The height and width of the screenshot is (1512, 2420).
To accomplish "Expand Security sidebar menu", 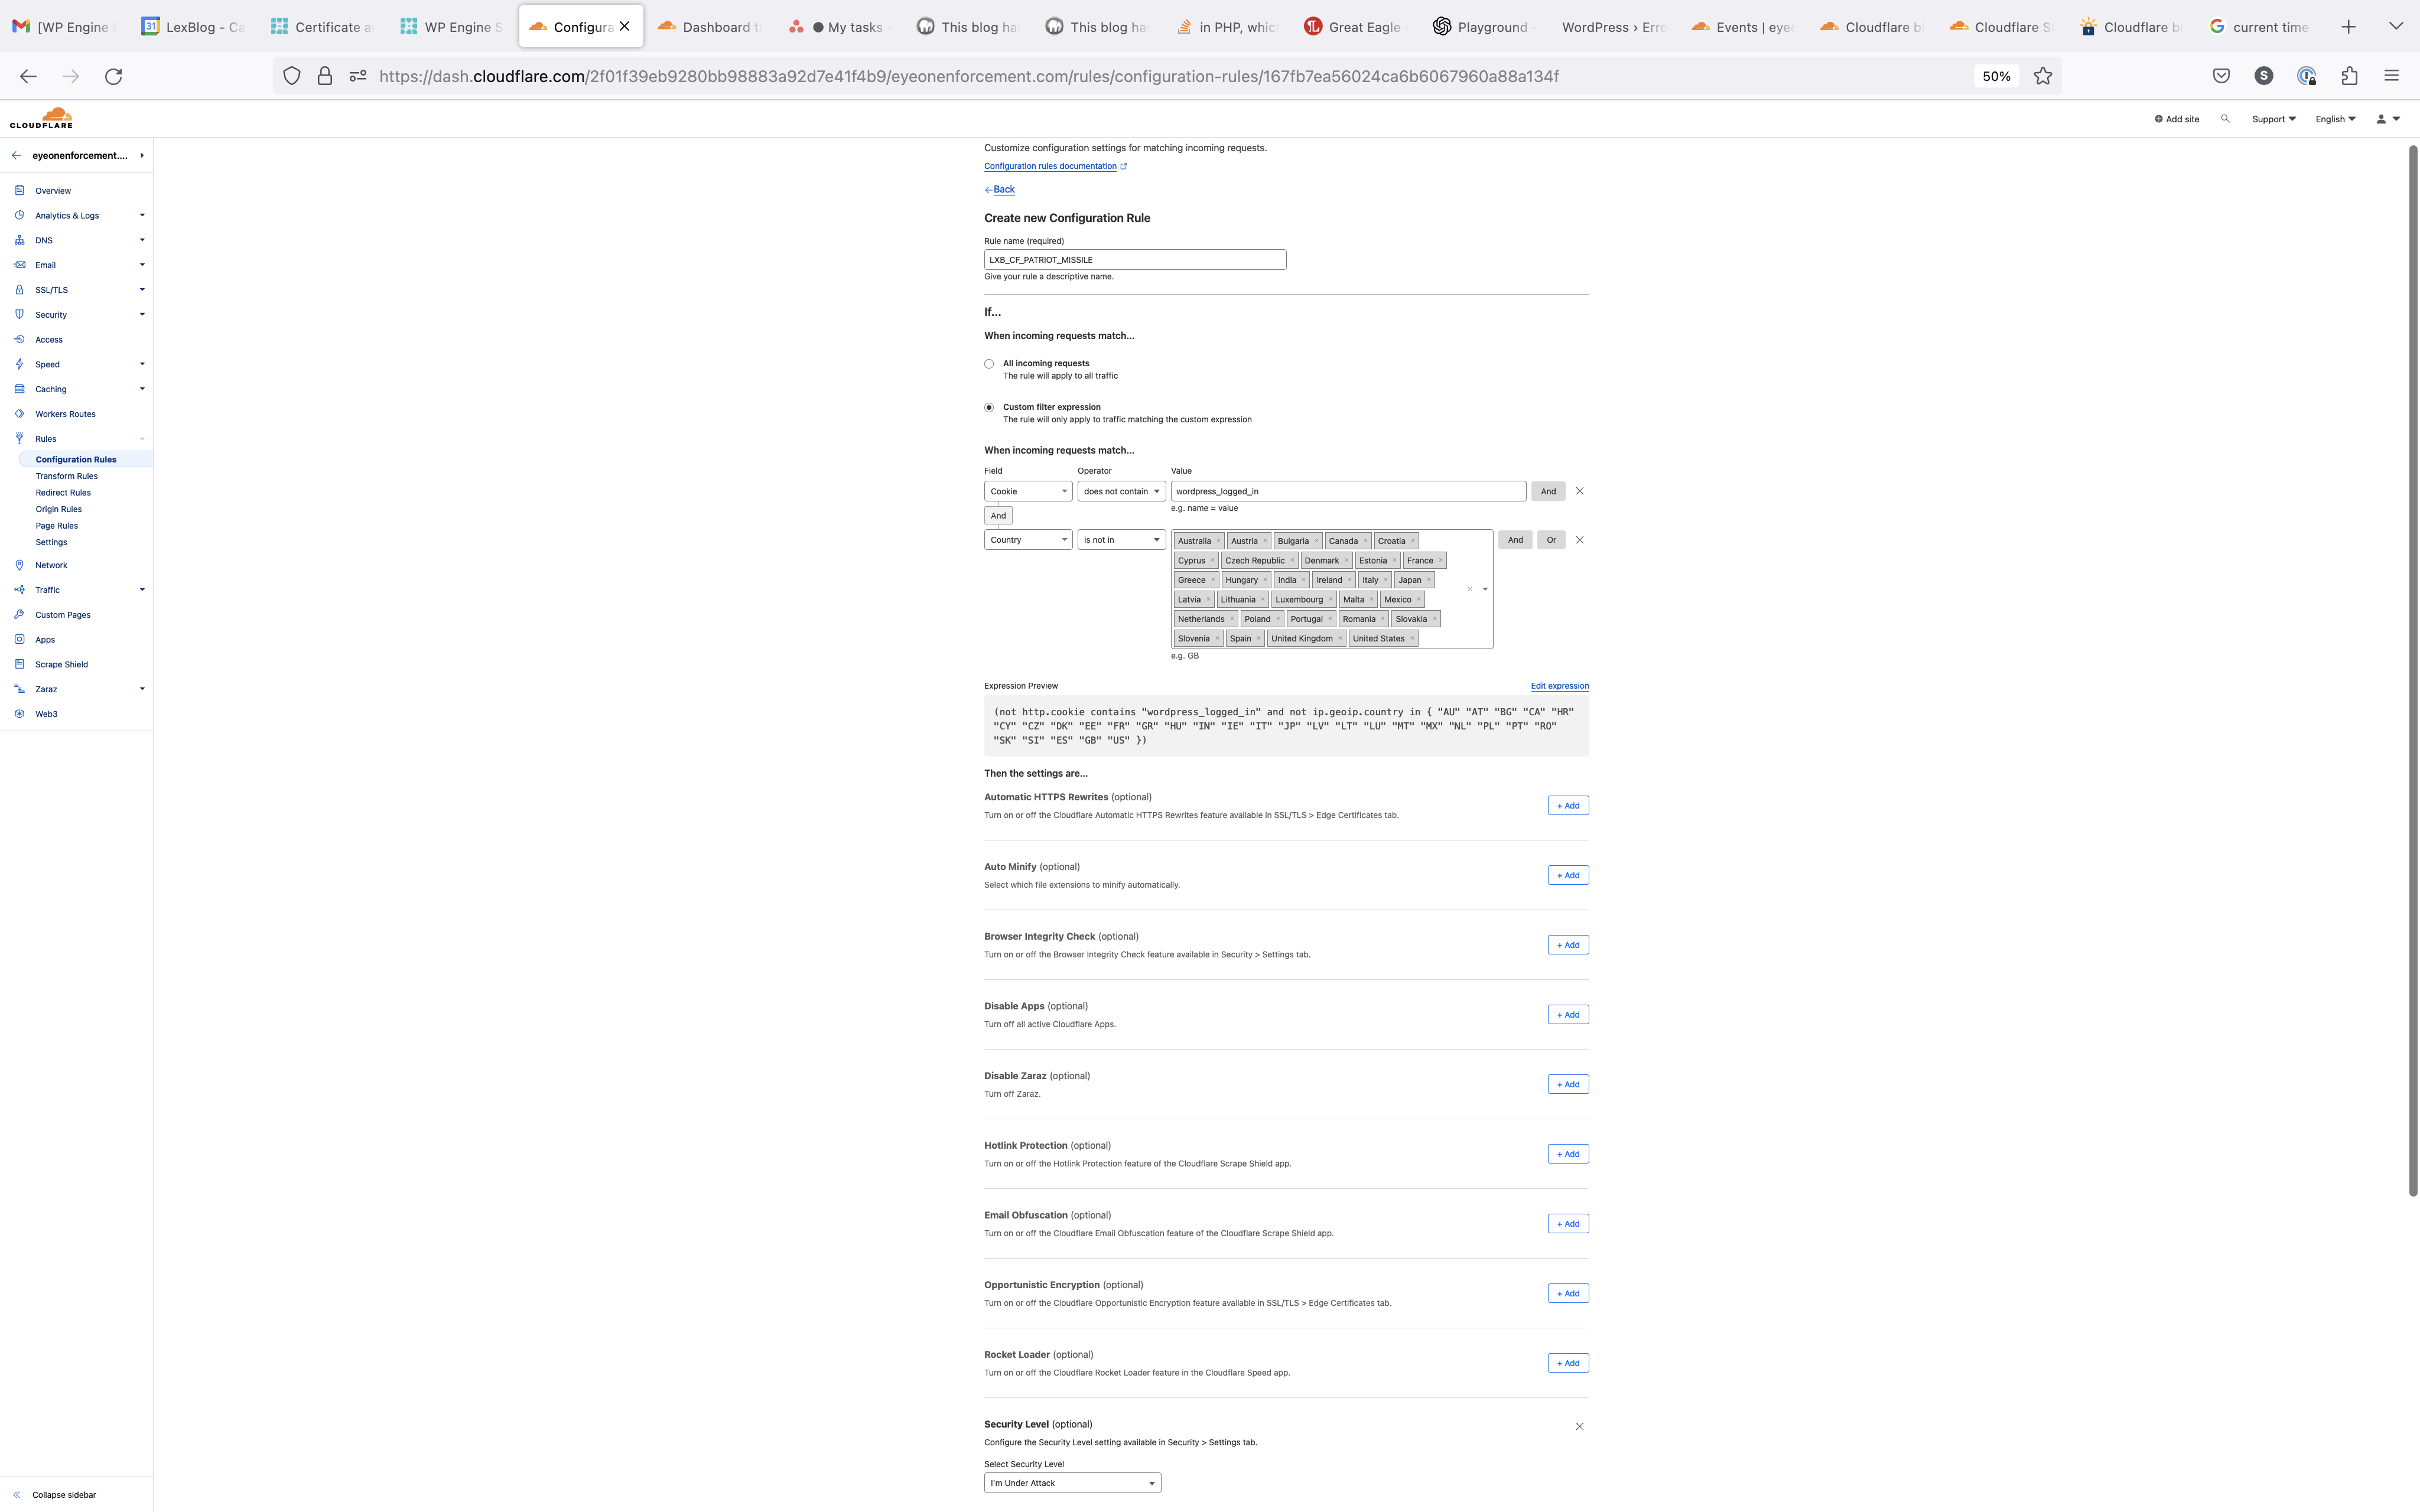I will click(x=142, y=315).
